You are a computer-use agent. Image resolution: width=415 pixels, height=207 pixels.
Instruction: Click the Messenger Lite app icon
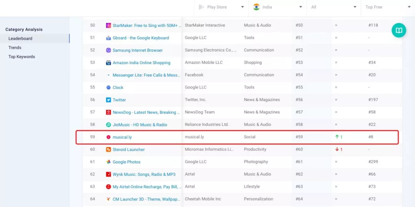point(108,75)
